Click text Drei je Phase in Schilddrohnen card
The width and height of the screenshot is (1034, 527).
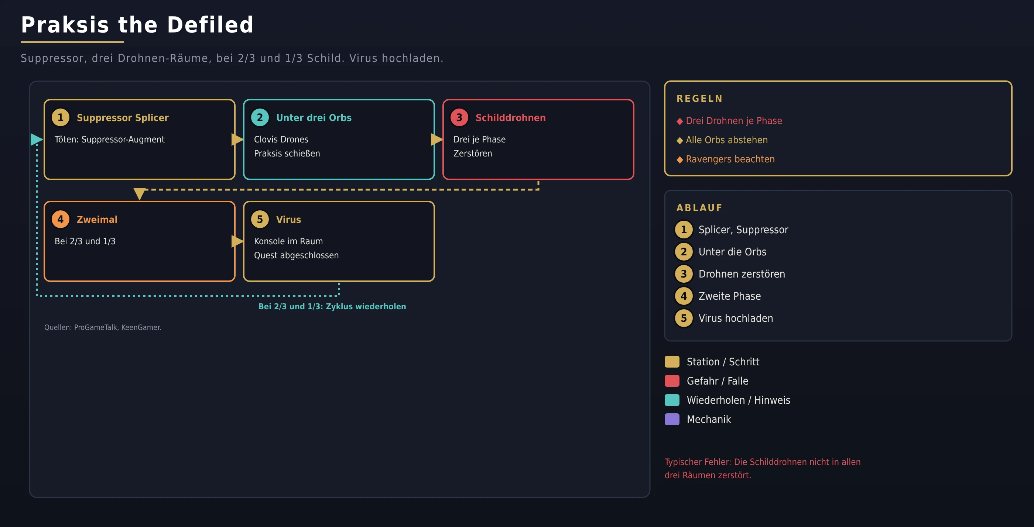coord(480,139)
